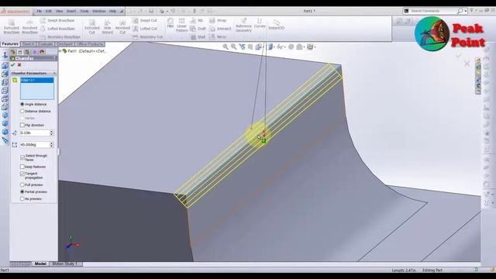This screenshot has width=496, height=279.
Task: Collapse the Chamfer Parameters section
Action: [x=54, y=73]
